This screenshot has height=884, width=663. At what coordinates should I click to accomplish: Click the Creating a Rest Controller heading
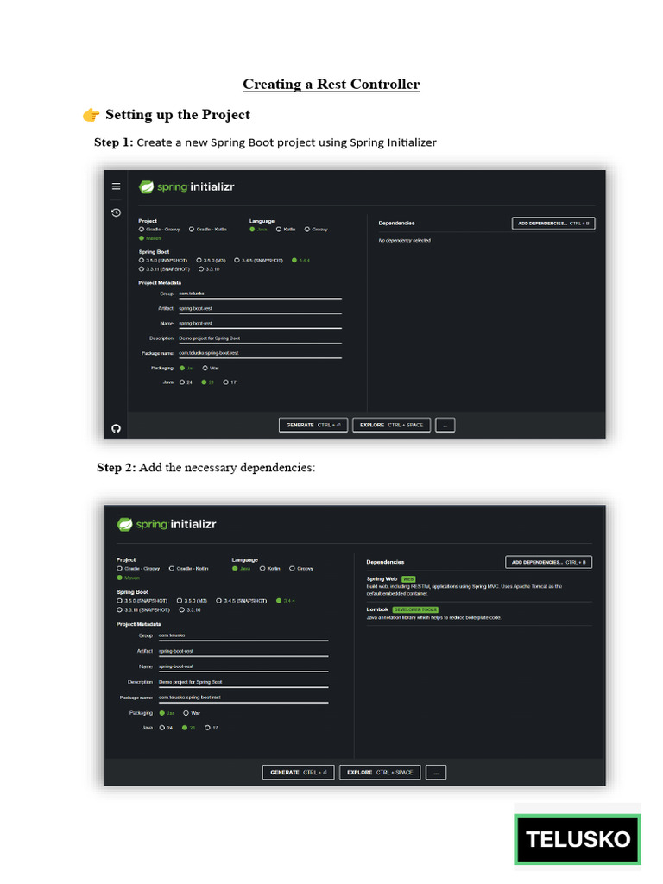pos(331,85)
